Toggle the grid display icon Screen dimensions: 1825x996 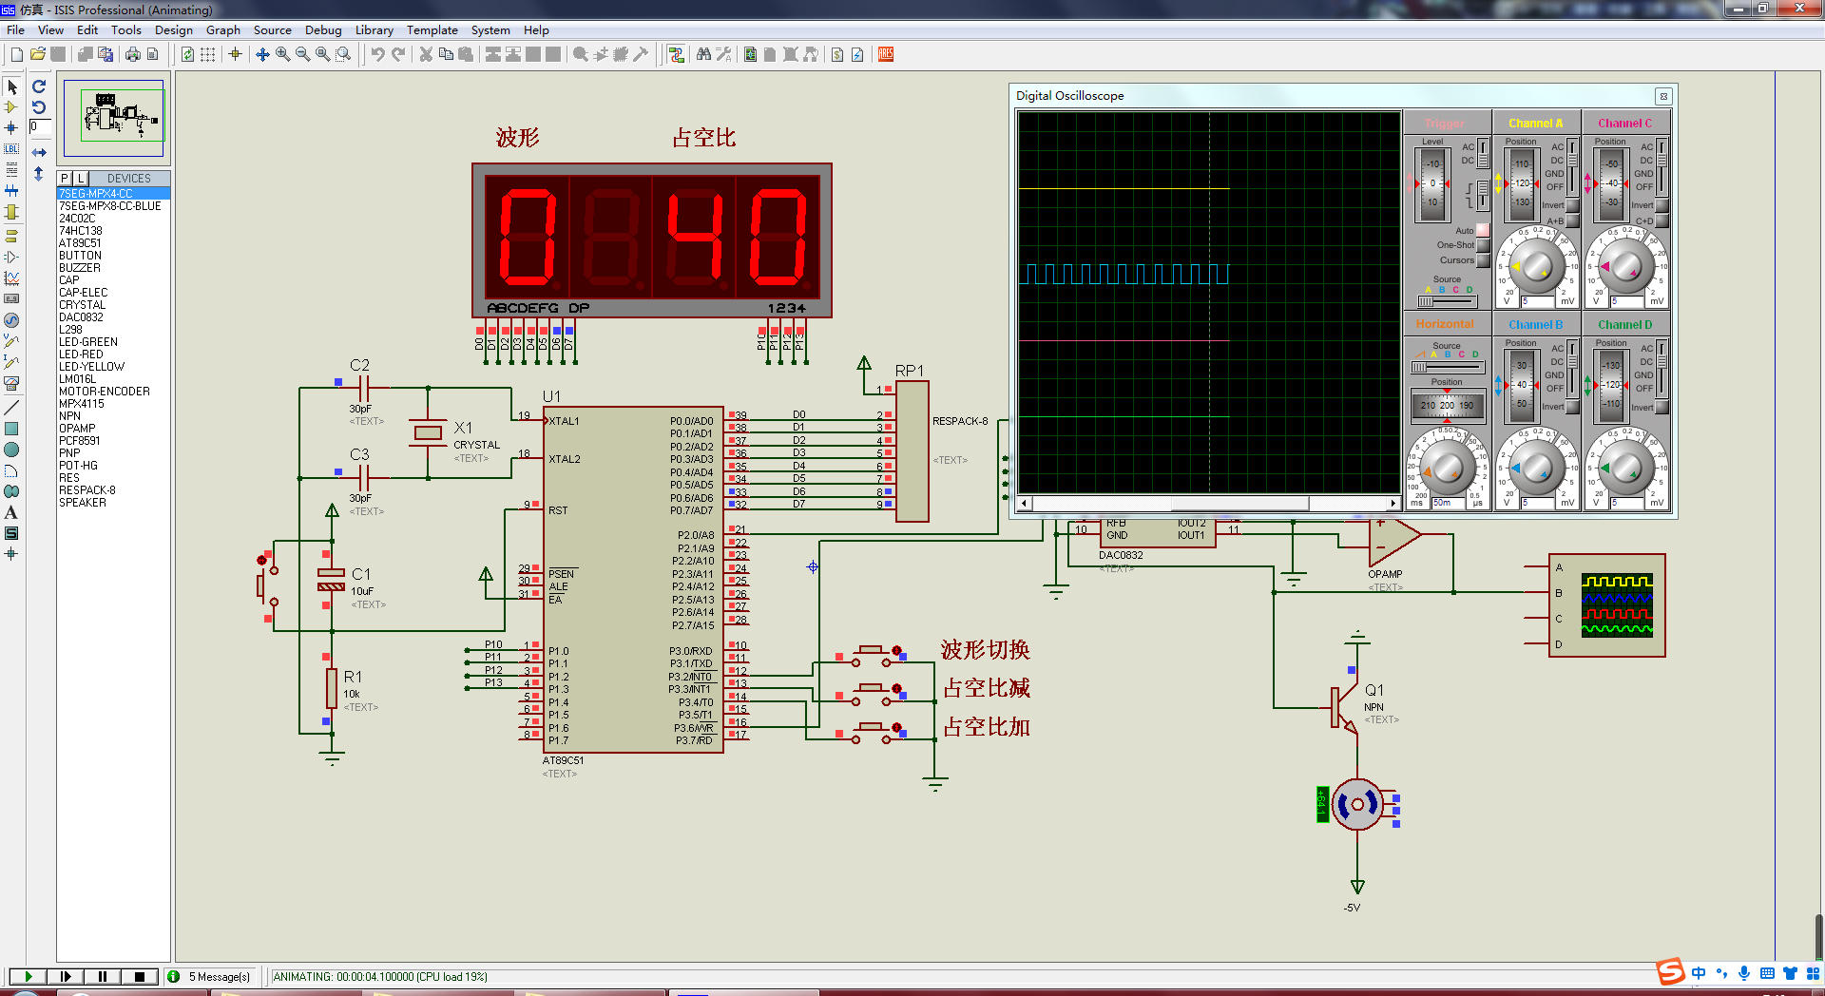click(208, 55)
